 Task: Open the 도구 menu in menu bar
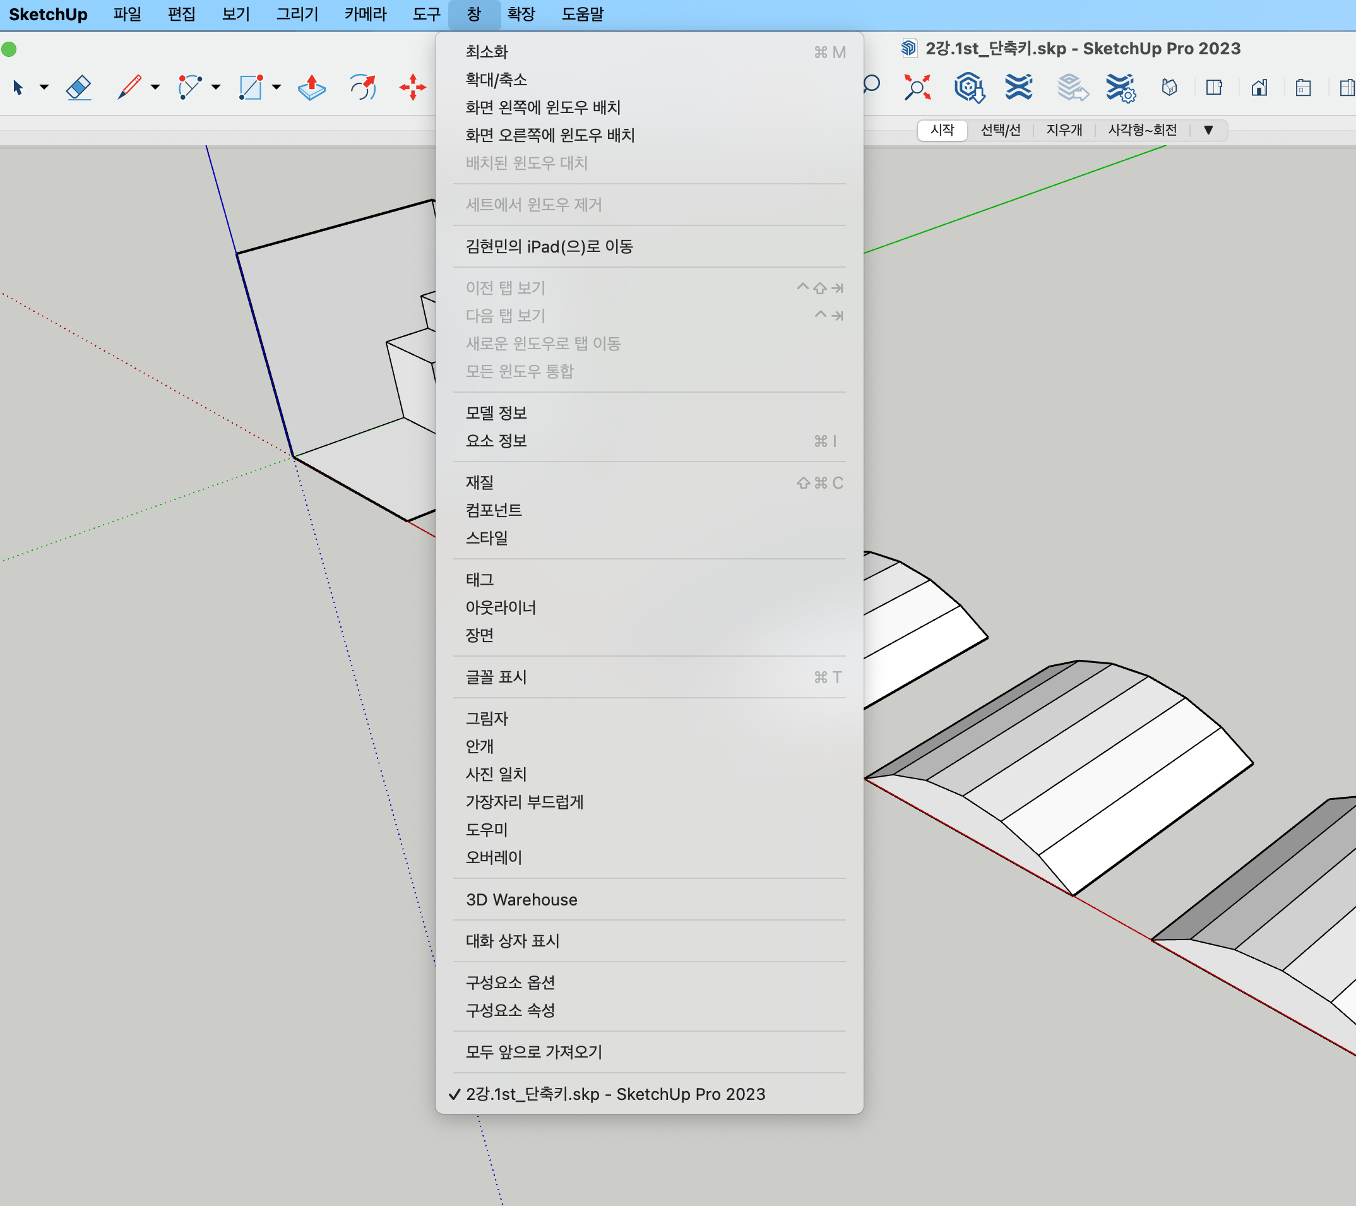(426, 14)
